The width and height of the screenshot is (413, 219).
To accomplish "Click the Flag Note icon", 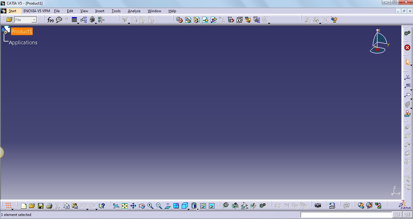I will click(407, 95).
